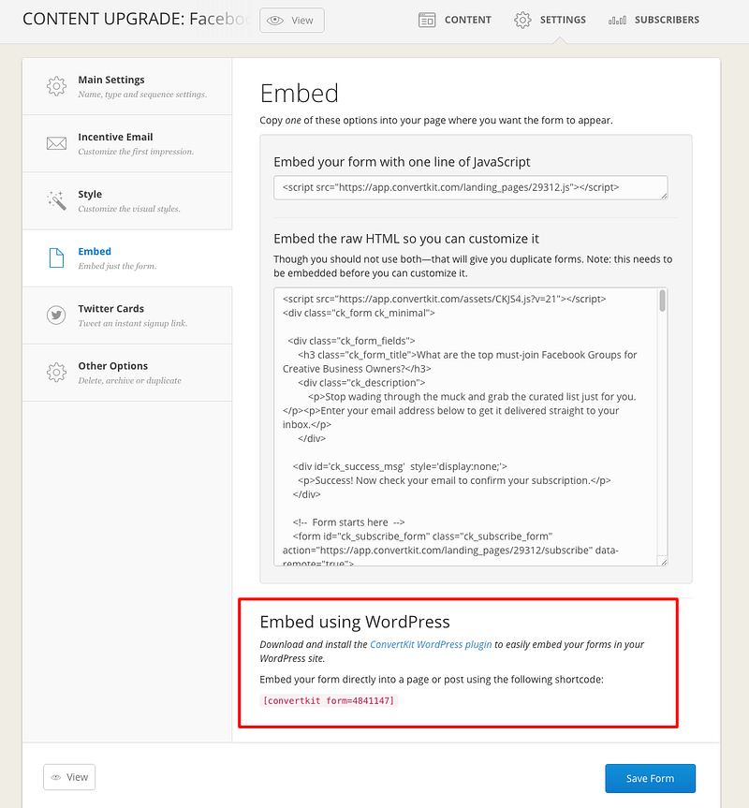
Task: Click the View button beside the title
Action: coord(292,20)
